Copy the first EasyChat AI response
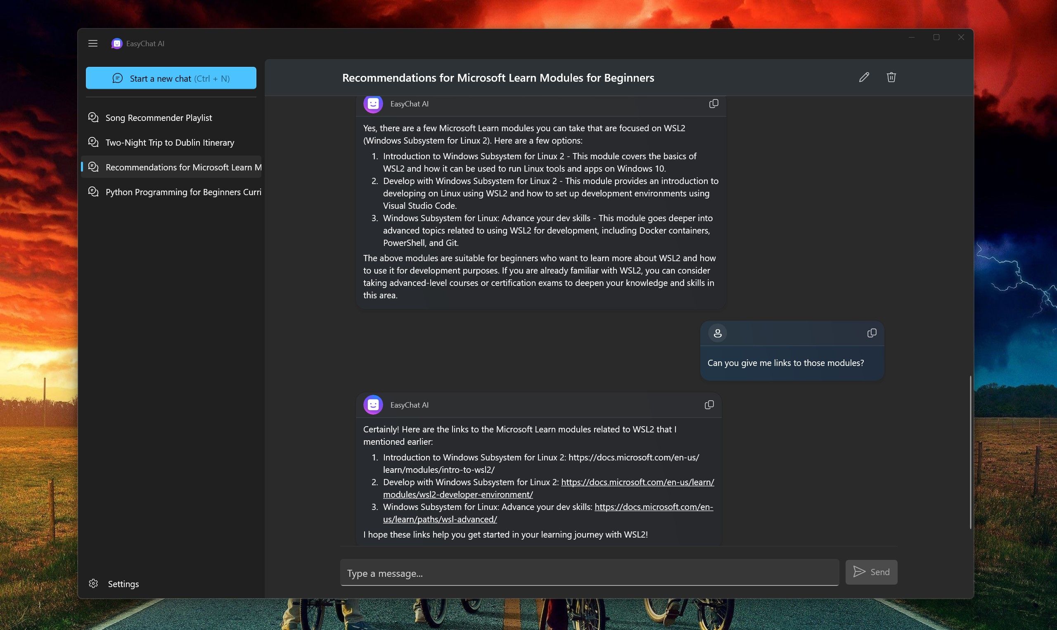The height and width of the screenshot is (630, 1057). [x=713, y=104]
